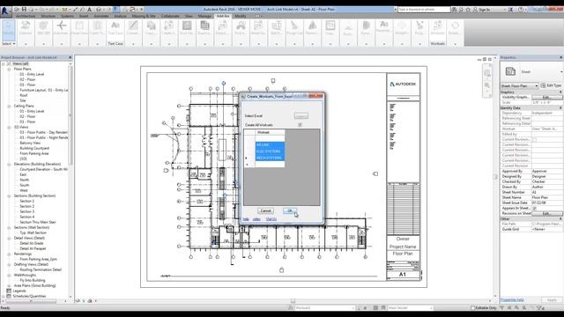Expand the Schedules/Quantities tree node

coord(4,296)
